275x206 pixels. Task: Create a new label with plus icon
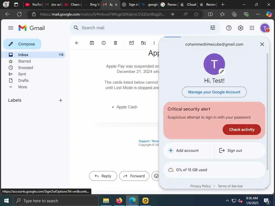pyautogui.click(x=61, y=100)
